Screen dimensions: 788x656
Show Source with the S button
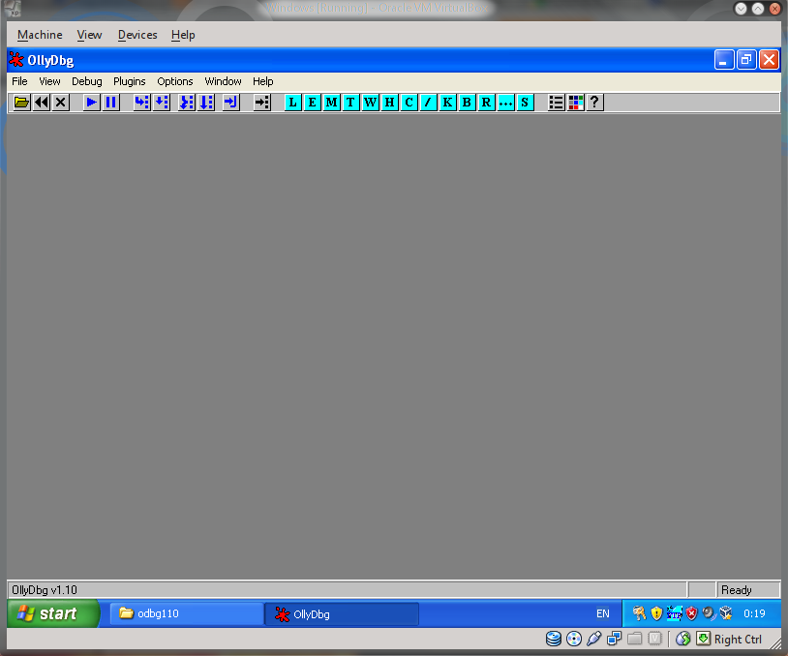coord(525,103)
